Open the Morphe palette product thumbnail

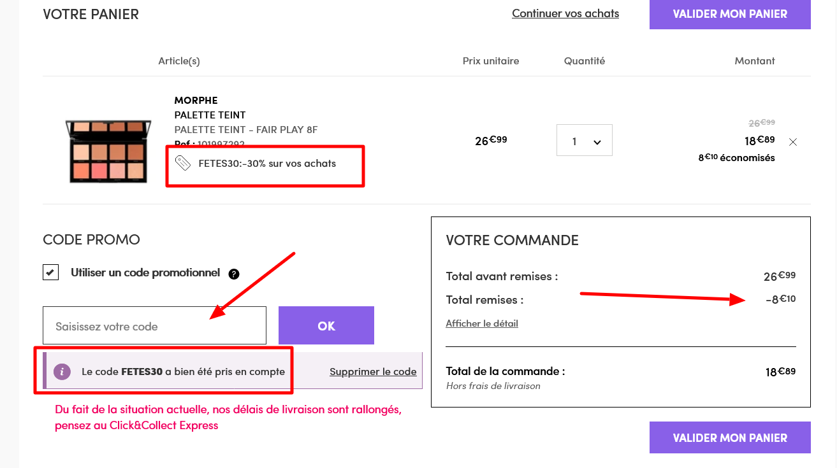click(108, 150)
